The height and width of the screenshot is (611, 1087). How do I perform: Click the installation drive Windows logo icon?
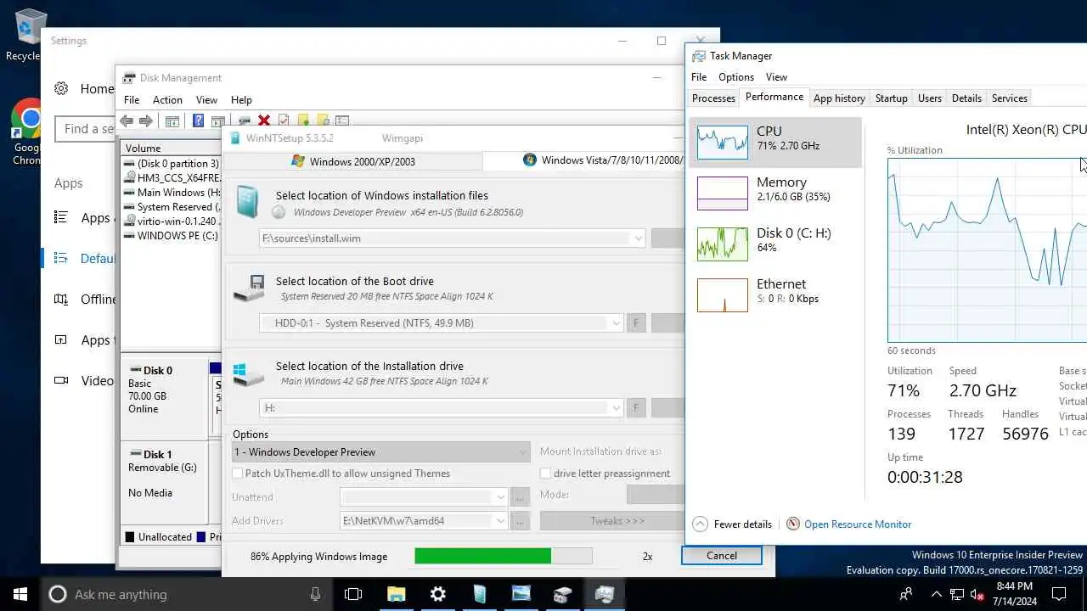click(248, 374)
